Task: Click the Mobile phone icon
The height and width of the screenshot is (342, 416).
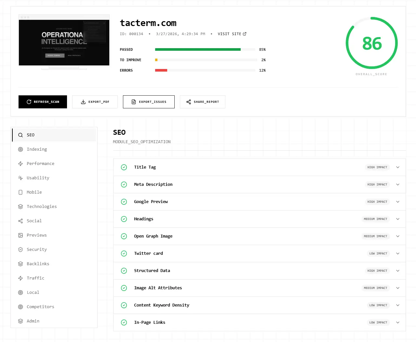Action: click(x=20, y=192)
